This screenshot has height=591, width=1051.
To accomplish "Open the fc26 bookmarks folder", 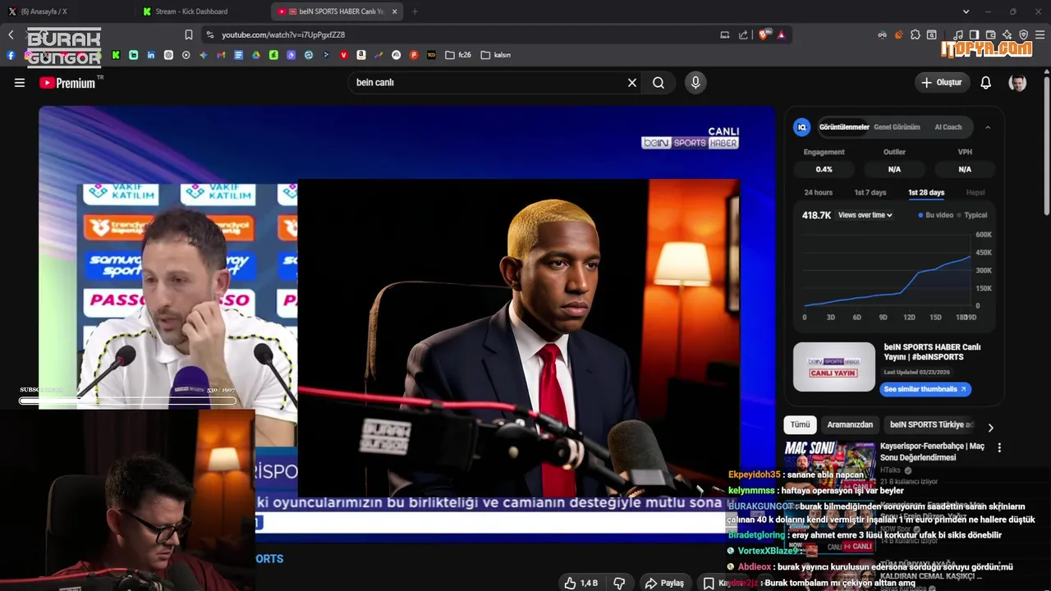I will pos(458,55).
